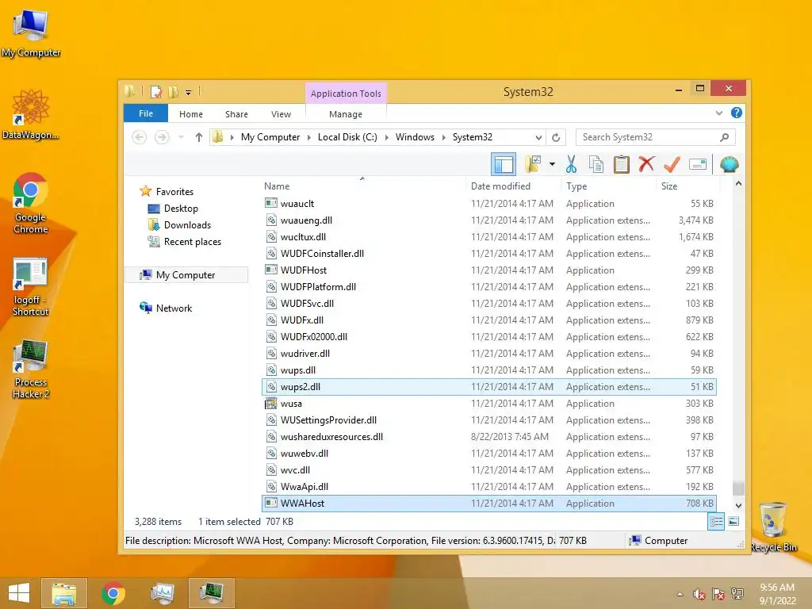
Task: Open logoff - Shortcut desktop icon
Action: 31,286
